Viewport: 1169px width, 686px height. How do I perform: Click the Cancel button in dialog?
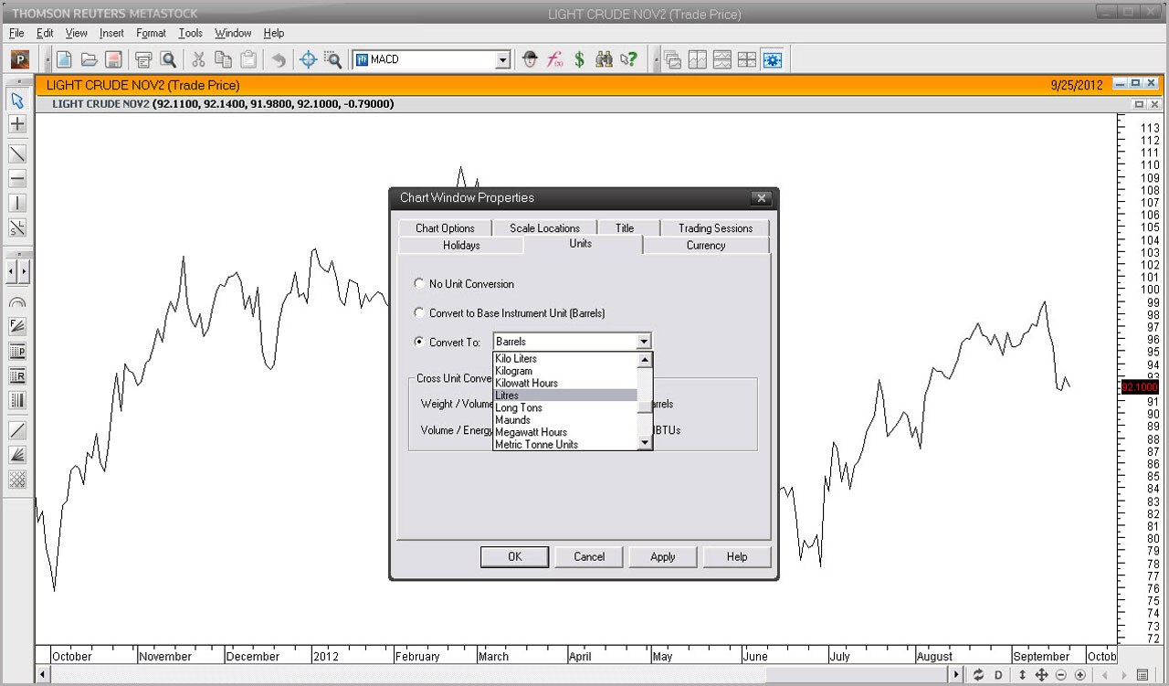click(x=589, y=557)
